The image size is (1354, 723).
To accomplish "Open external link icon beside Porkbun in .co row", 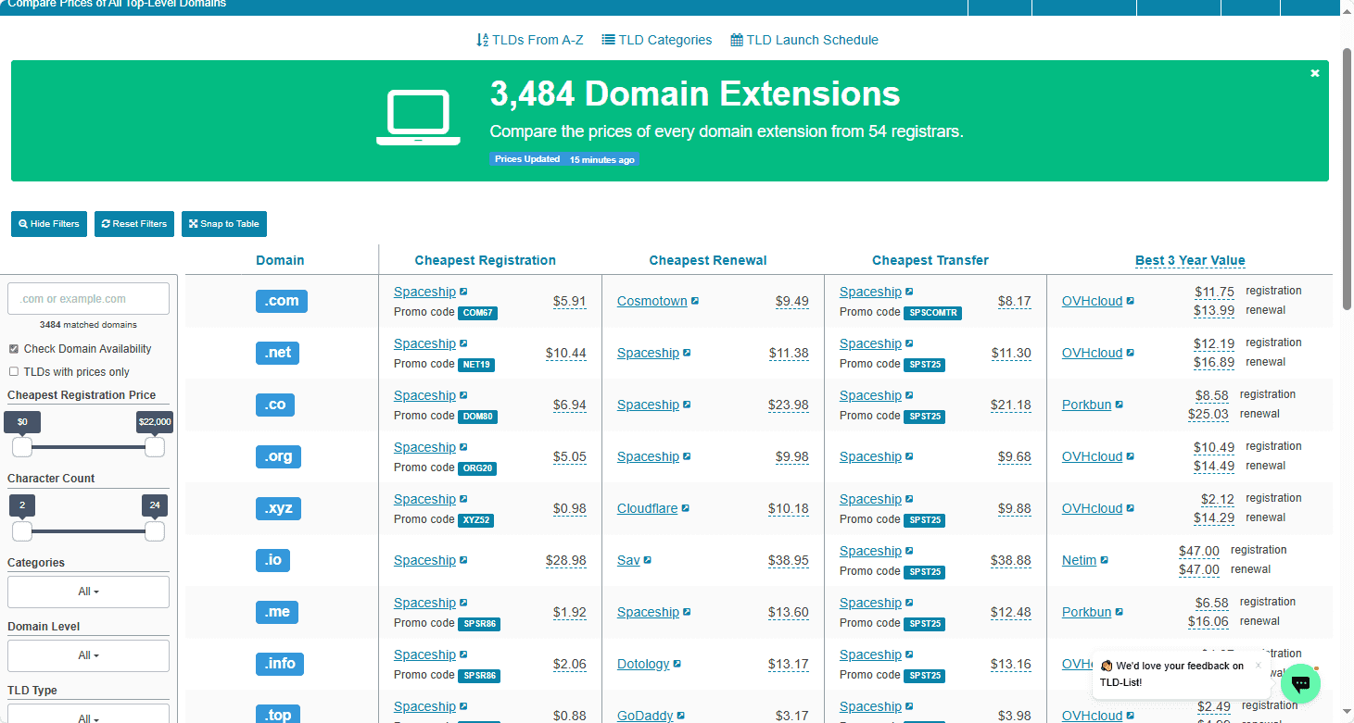I will [1120, 405].
